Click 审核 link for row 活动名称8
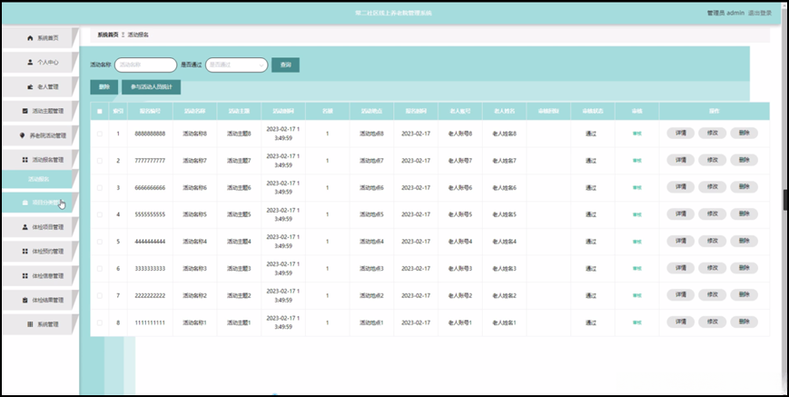This screenshot has width=789, height=397. (x=637, y=134)
